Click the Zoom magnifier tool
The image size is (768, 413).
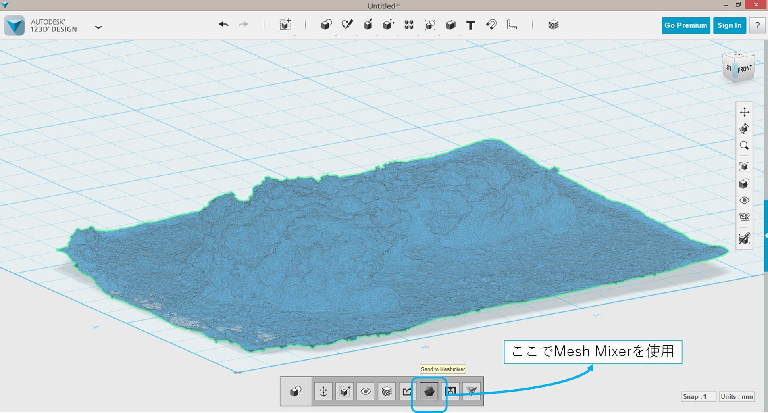click(x=744, y=146)
